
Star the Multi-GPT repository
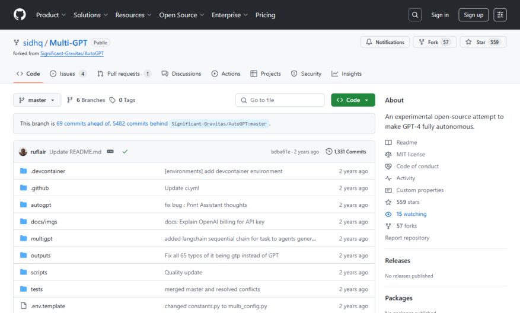click(x=483, y=42)
